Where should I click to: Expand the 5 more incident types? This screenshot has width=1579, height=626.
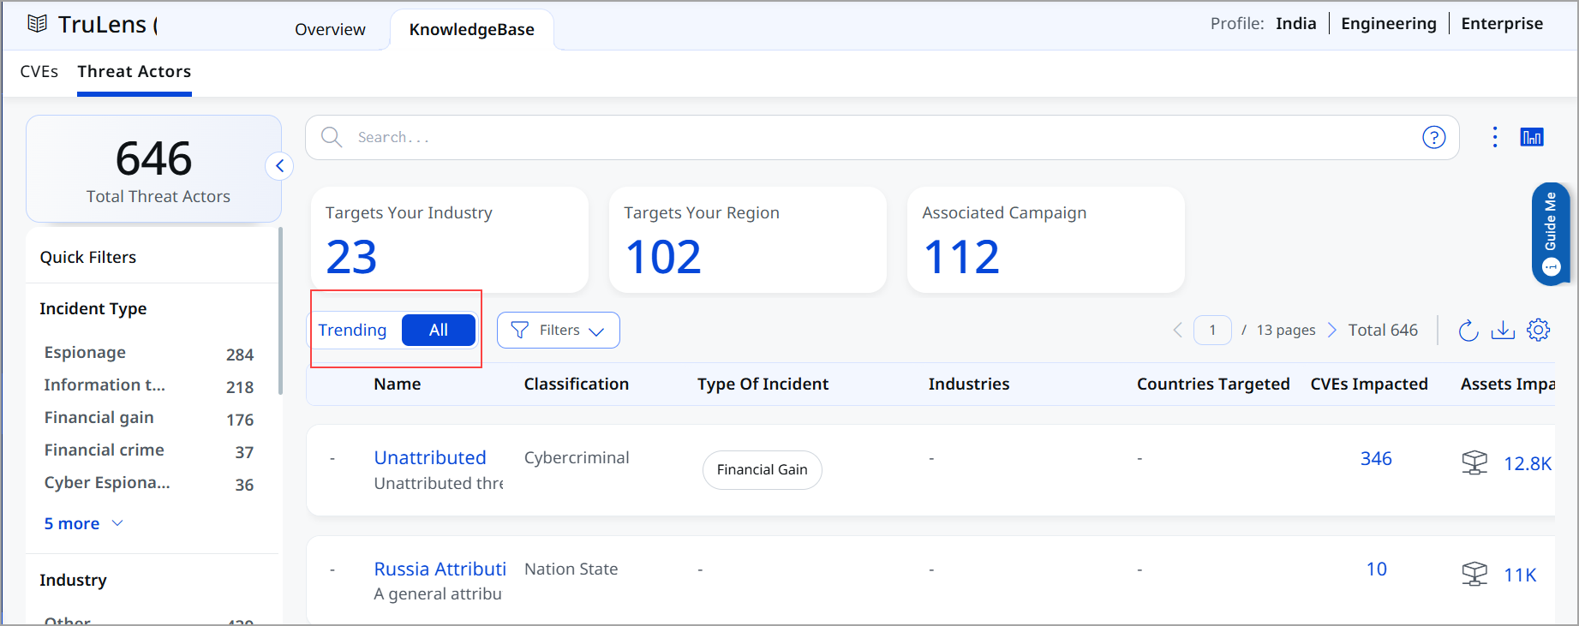point(84,523)
